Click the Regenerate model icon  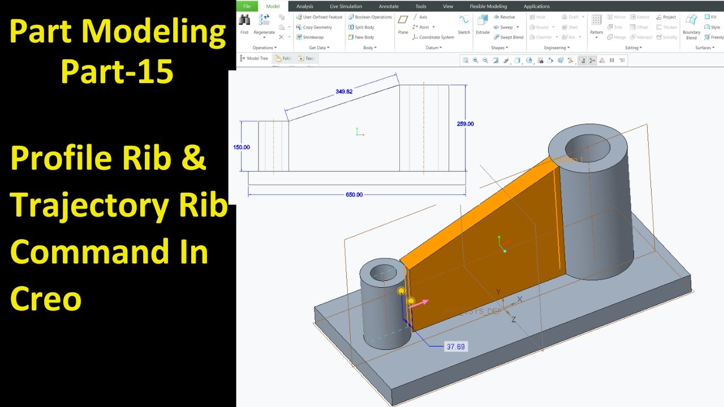(x=264, y=21)
